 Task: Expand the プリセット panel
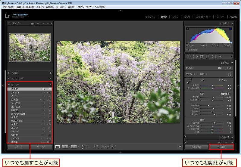coord(9,73)
